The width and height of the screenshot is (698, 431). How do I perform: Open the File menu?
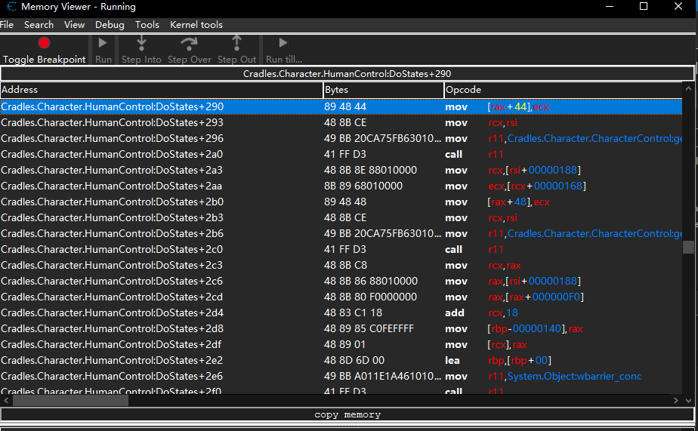pyautogui.click(x=7, y=25)
